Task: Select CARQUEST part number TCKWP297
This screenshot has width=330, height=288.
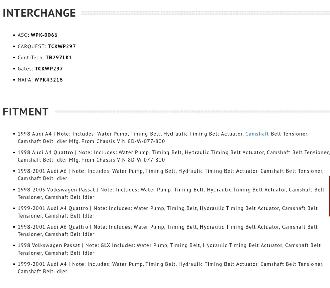Action: [62, 46]
